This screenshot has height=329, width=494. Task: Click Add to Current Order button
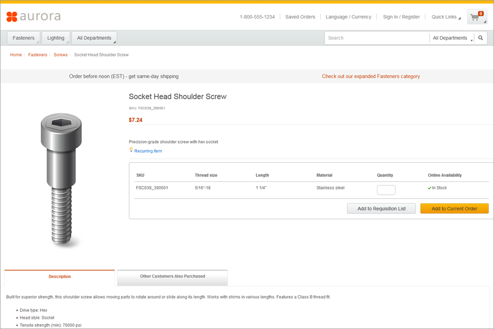(x=454, y=208)
